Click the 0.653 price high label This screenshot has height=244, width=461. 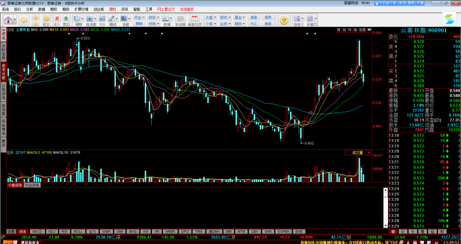tap(85, 38)
